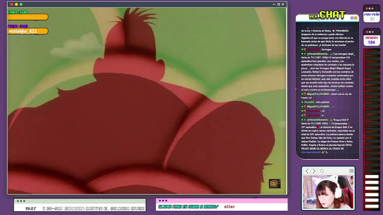Open the hamburger menu in the webcam panel

tap(352, 171)
